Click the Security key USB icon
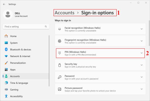 (x=60, y=65)
